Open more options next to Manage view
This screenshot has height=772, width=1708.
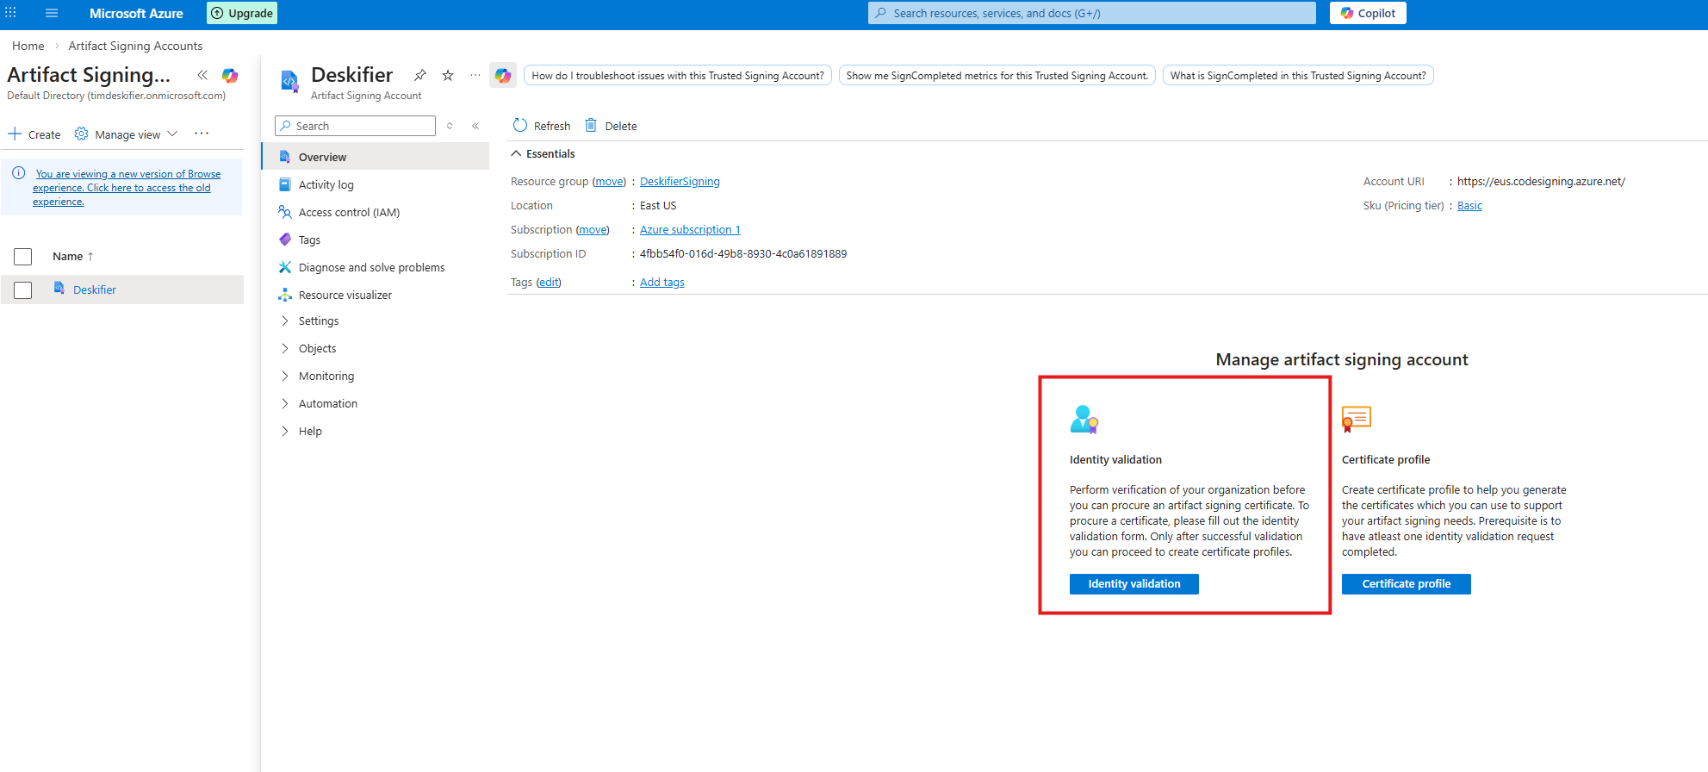click(202, 134)
